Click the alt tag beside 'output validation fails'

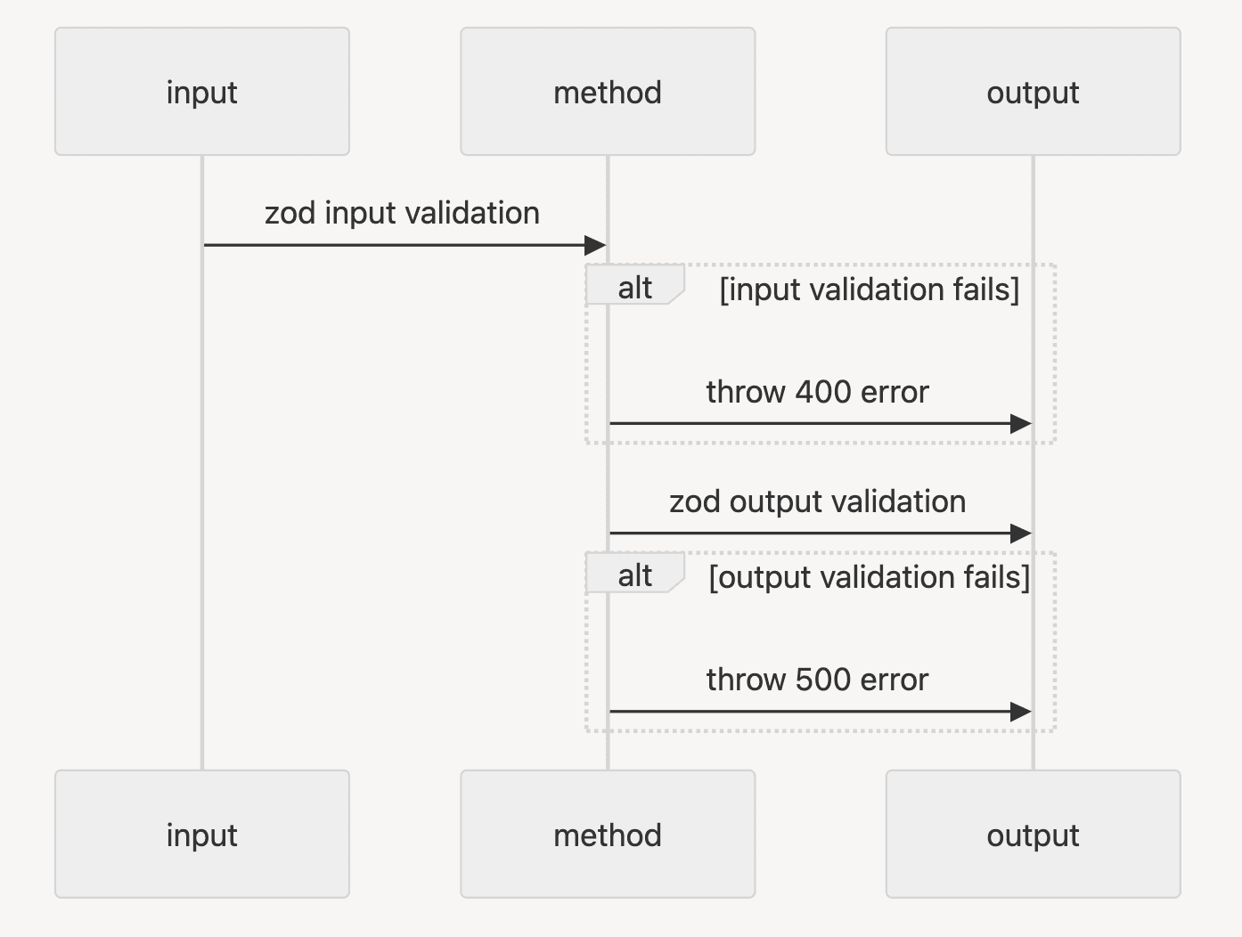pos(634,575)
